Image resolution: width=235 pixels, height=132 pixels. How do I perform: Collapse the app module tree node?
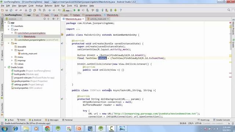pyautogui.click(x=5, y=23)
